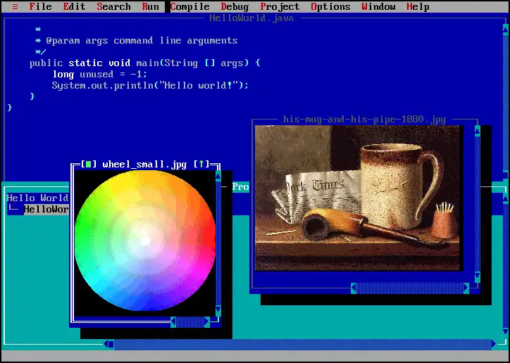Click the down arrow of wheel_small.jpg vertical scrollbar

point(218,309)
